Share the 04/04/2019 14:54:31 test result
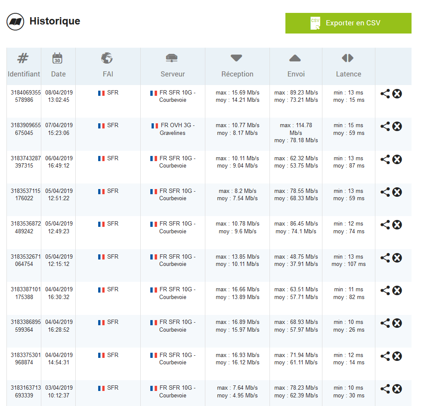Image resolution: width=421 pixels, height=406 pixels. pyautogui.click(x=385, y=356)
